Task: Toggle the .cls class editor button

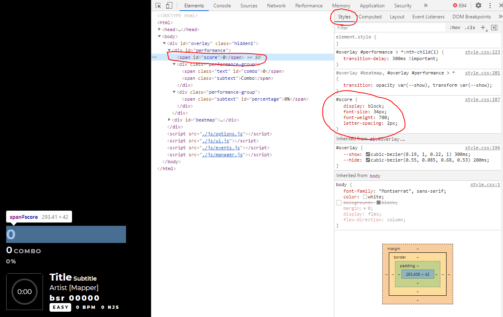Action: pos(470,28)
